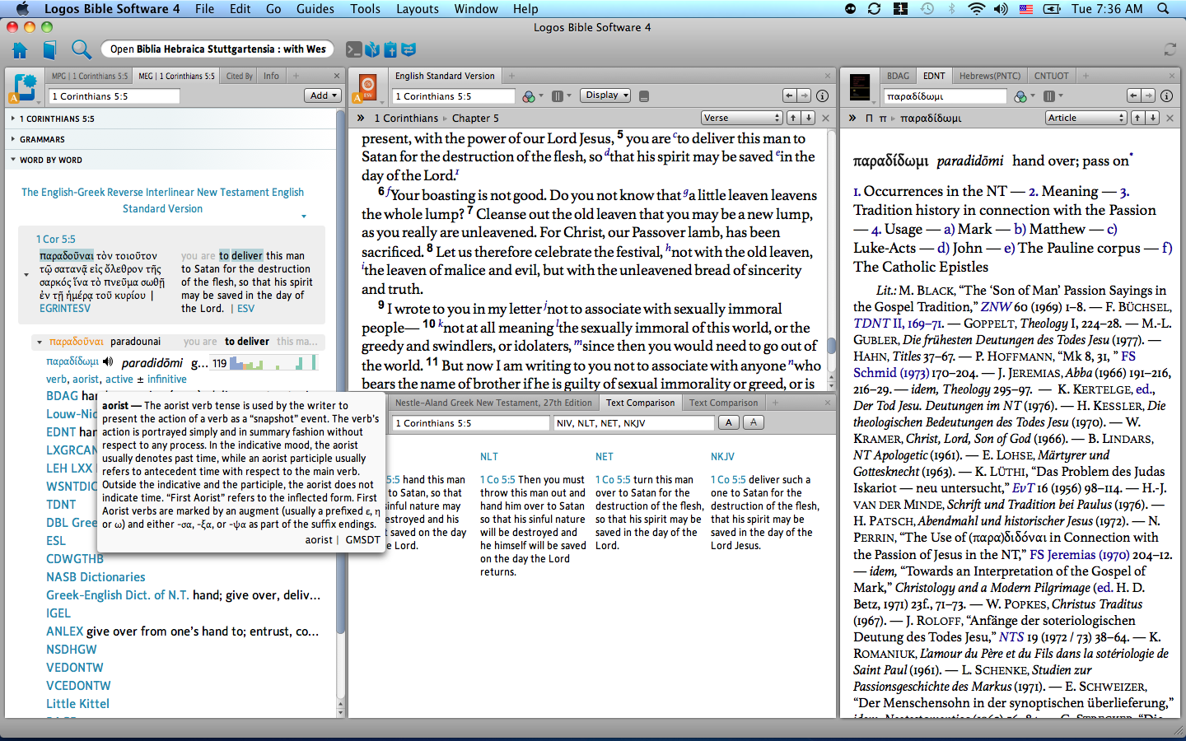Switch to the CNTUOT tab
Screen dimensions: 1186x741
click(x=1052, y=76)
